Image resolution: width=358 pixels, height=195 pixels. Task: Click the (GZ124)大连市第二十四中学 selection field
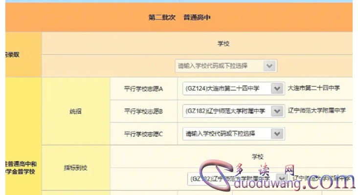pos(234,88)
